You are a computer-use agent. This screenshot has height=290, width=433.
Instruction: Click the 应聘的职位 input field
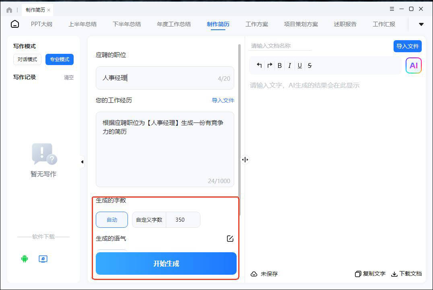pos(165,78)
